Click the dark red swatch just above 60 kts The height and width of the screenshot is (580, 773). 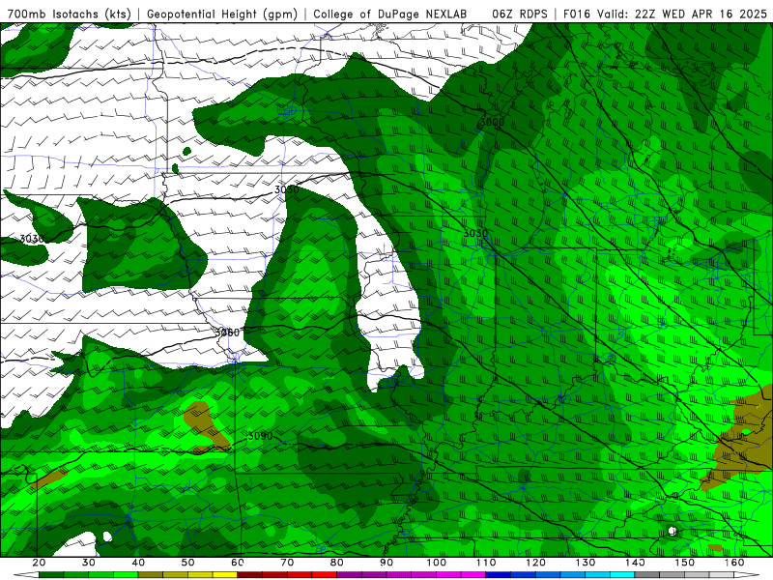(250, 575)
